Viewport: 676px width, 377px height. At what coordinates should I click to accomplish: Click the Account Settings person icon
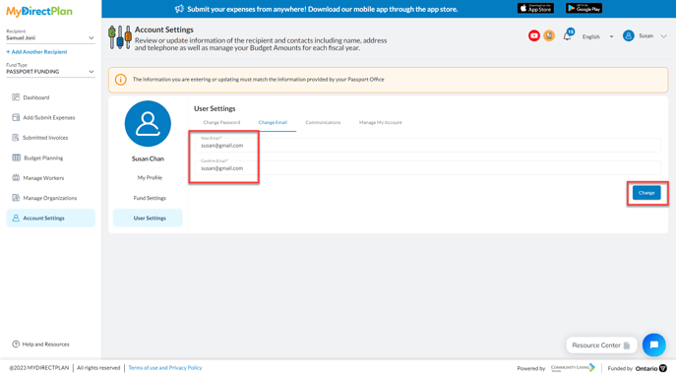(x=16, y=218)
